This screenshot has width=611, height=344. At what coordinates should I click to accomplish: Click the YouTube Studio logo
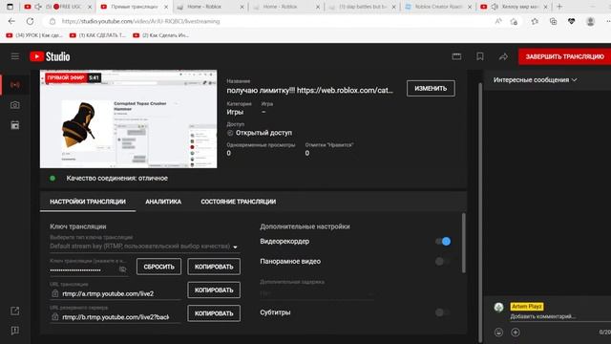click(x=50, y=56)
